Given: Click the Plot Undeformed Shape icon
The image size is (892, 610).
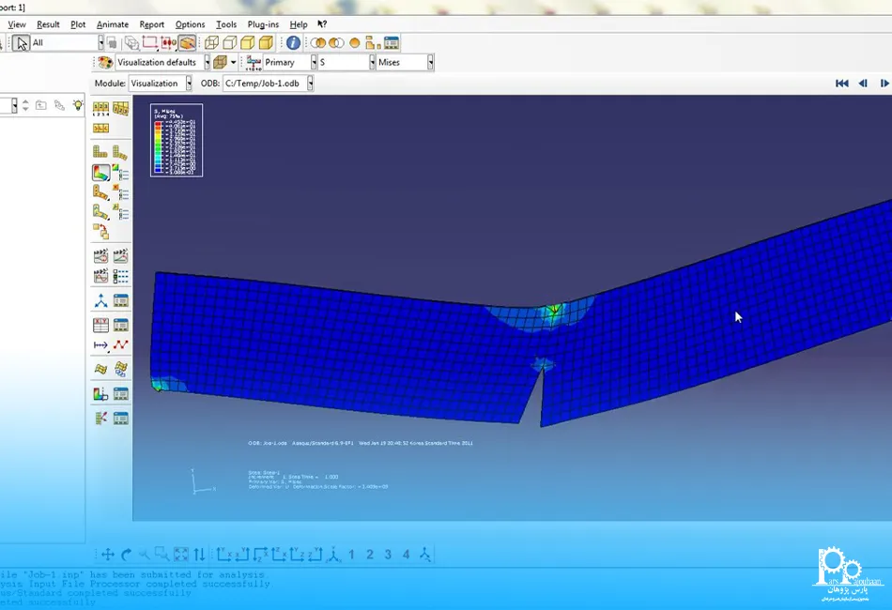Looking at the screenshot, I should (100, 152).
